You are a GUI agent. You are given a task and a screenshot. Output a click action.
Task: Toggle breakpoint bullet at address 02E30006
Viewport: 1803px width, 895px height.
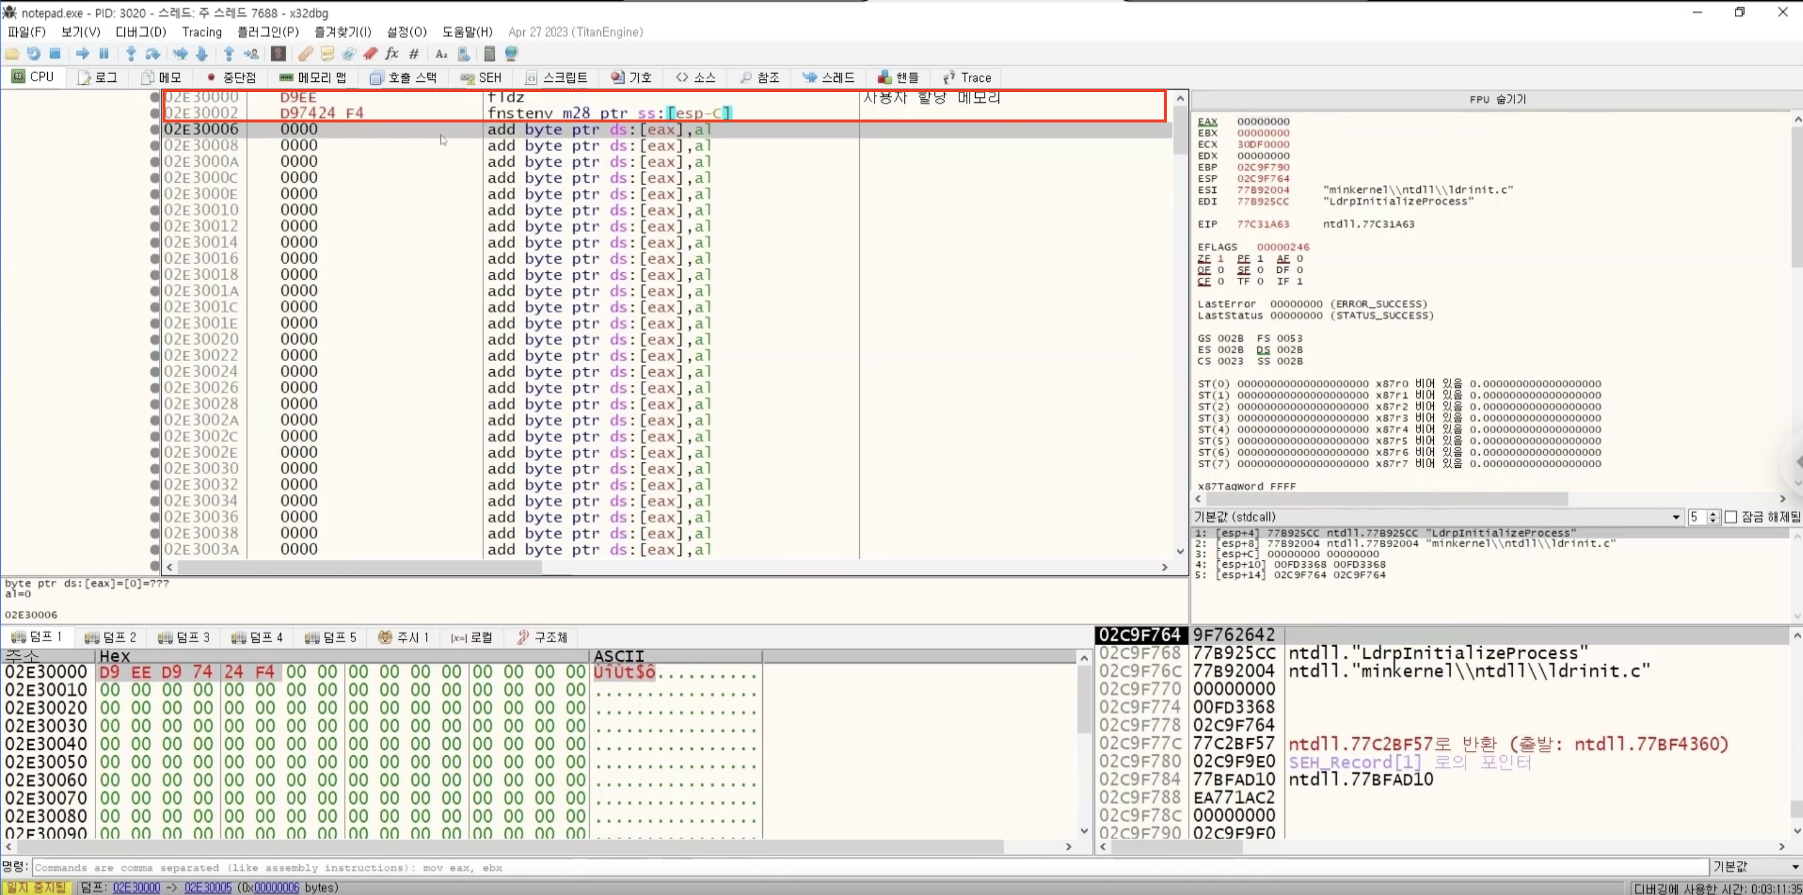tap(155, 130)
